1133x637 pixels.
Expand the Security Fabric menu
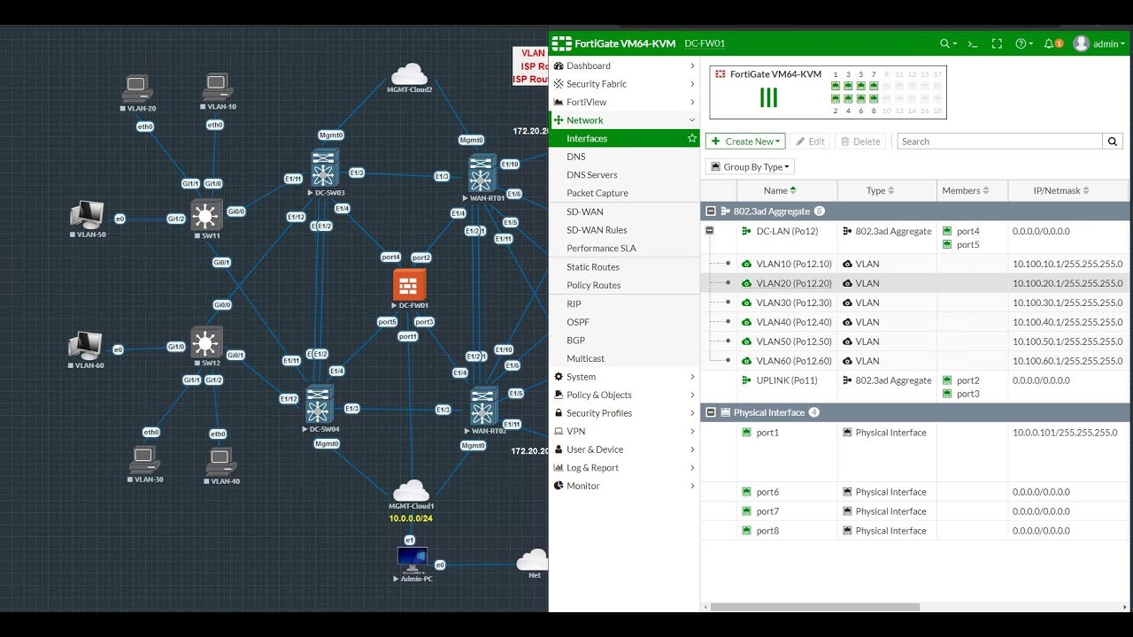(624, 84)
